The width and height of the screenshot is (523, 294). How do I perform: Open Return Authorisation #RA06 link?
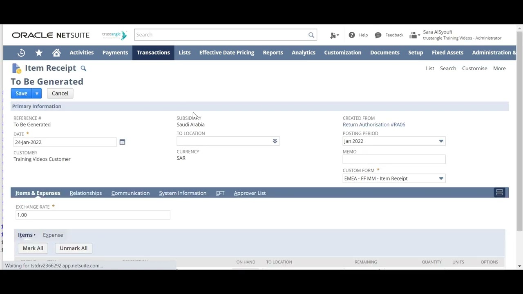(374, 125)
